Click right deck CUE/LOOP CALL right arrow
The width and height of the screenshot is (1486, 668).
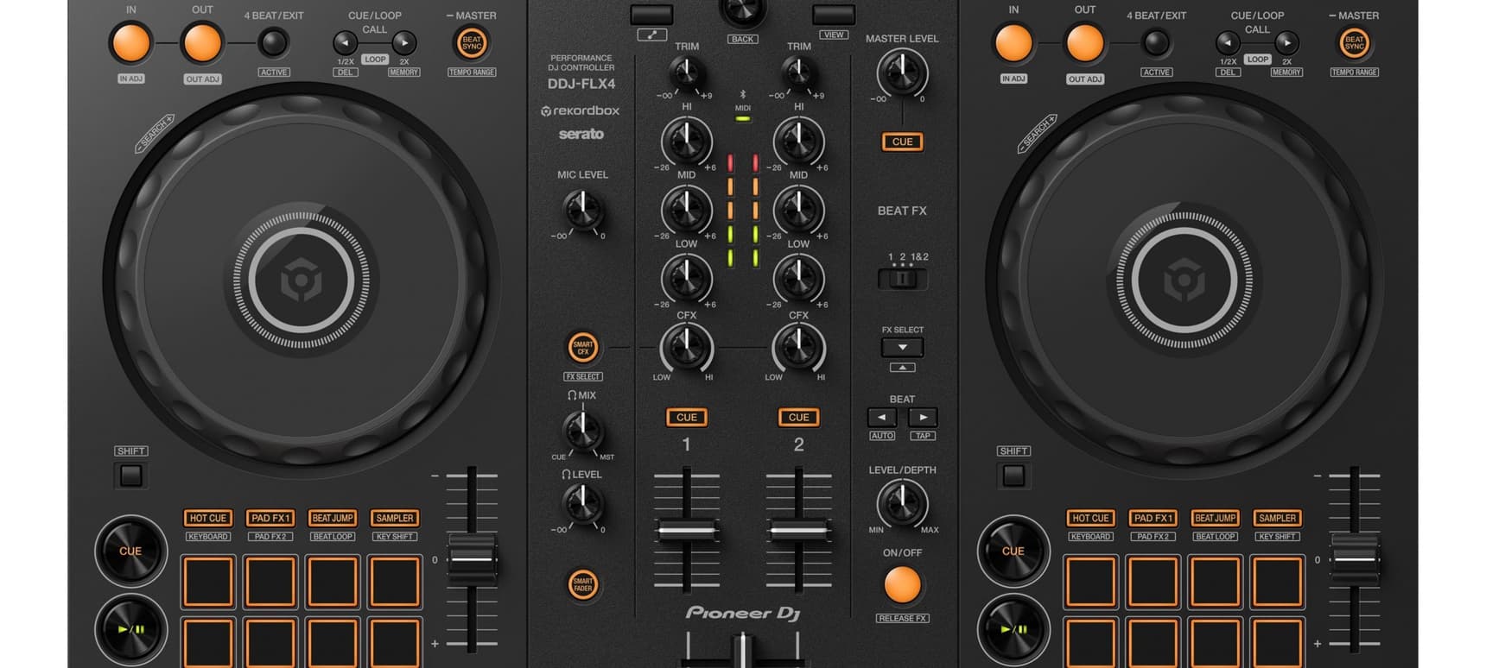pyautogui.click(x=1286, y=42)
